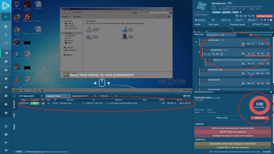The image size is (274, 154).
Task: Click the add tag plus icon after stealer
Action: [240, 12]
